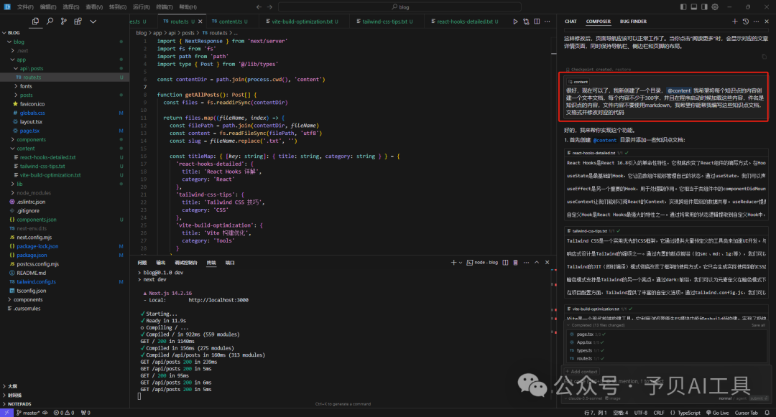
Task: Open the Extensions view icon
Action: click(x=78, y=22)
